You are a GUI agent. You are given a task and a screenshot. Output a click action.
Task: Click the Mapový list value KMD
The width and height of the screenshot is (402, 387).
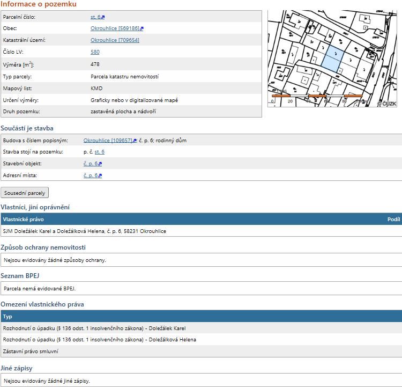pyautogui.click(x=96, y=89)
